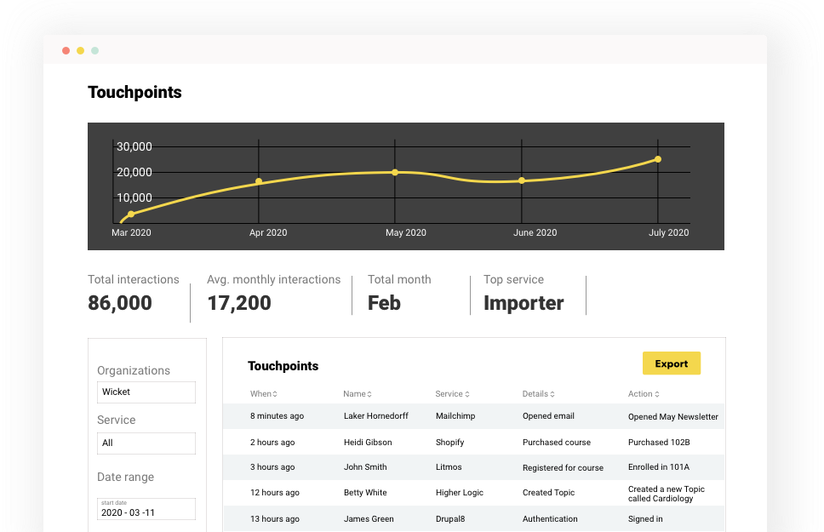Select the June 2020 data point on chart
Viewport: 824px width, 532px height.
(x=521, y=180)
